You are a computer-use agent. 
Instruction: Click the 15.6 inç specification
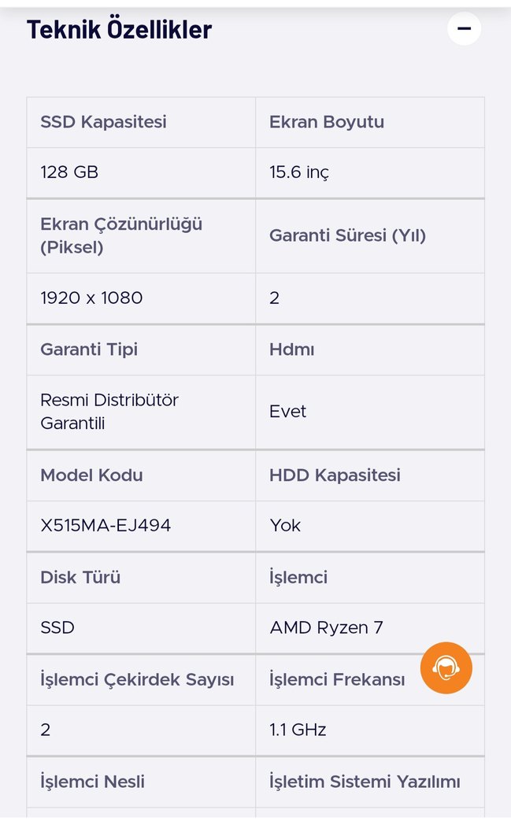[299, 172]
